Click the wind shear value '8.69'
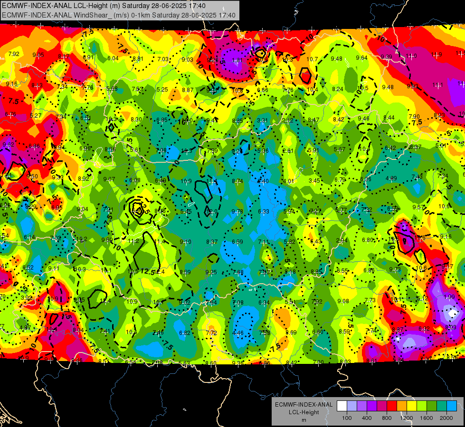465x427 pixels. tap(291, 333)
